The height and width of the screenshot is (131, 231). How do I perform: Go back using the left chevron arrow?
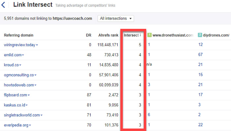(x=3, y=5)
